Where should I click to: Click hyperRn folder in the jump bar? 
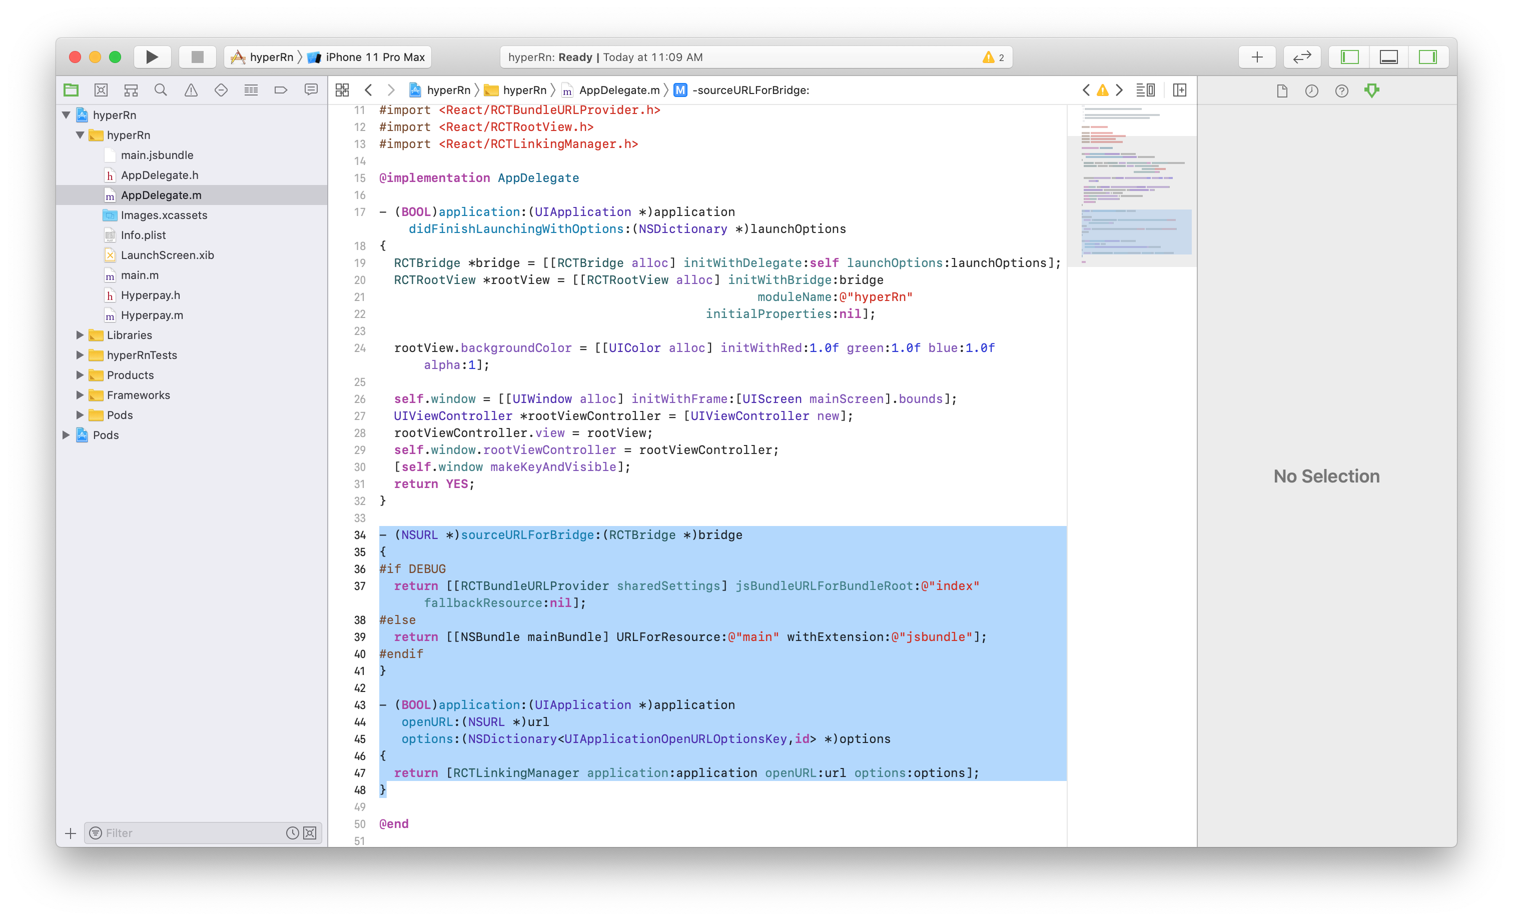click(515, 90)
